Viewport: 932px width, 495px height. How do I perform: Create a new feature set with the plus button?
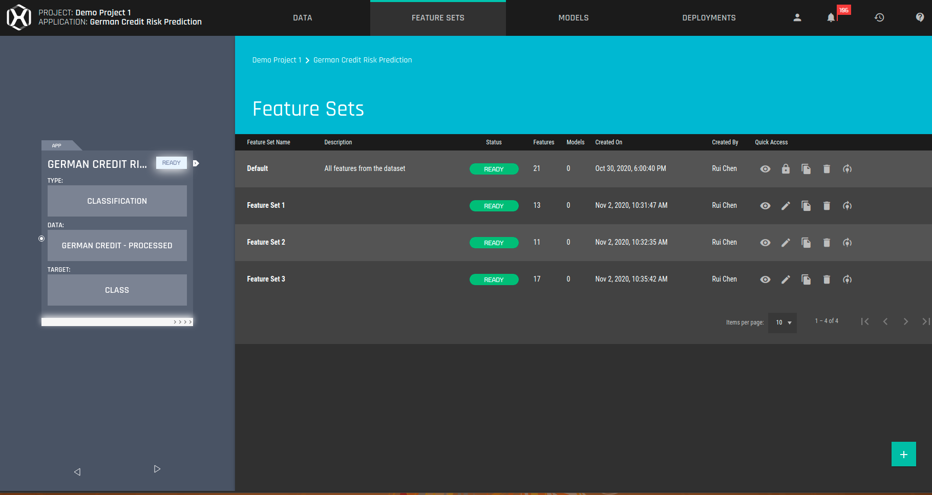coord(903,454)
